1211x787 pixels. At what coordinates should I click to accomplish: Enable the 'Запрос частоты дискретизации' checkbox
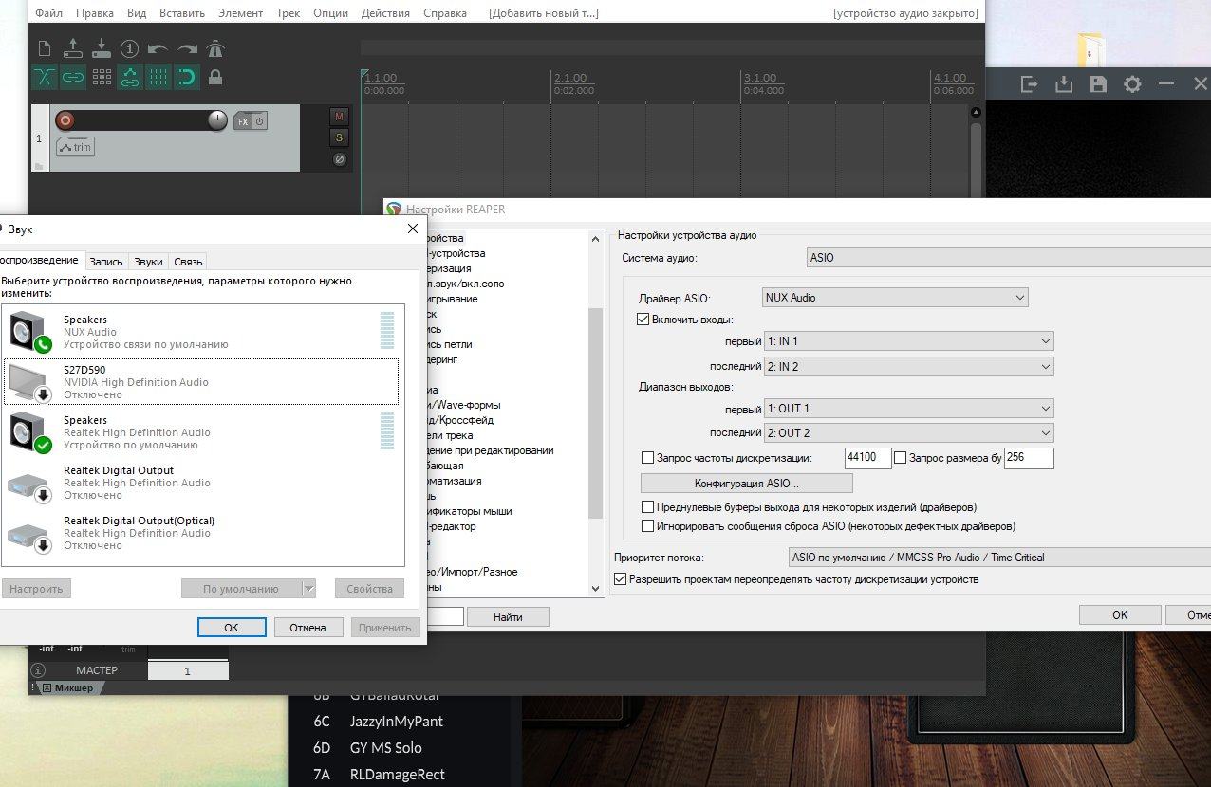pyautogui.click(x=648, y=458)
